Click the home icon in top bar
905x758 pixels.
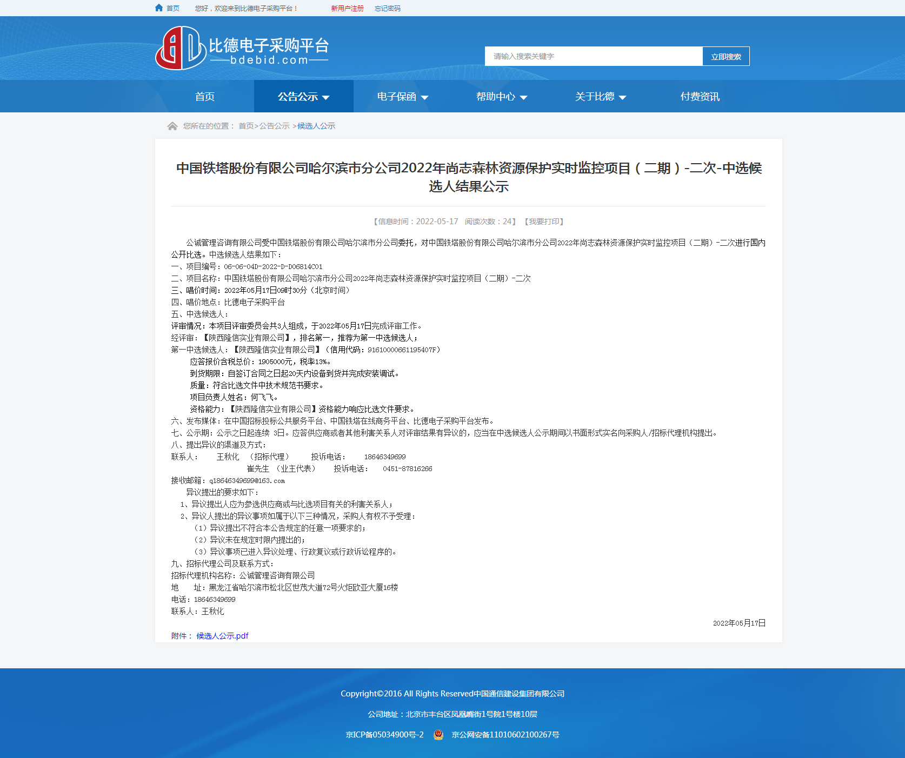(159, 8)
